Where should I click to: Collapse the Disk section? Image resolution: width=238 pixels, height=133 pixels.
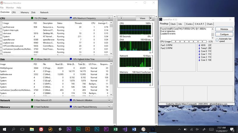pos(109,59)
